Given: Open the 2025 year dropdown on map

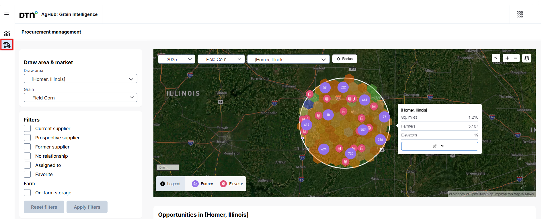Looking at the screenshot, I should (x=179, y=59).
